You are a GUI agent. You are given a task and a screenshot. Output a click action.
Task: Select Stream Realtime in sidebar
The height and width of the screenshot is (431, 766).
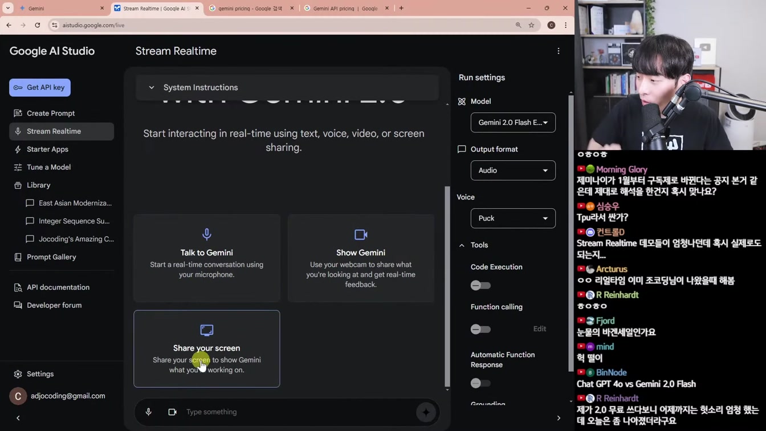(62, 131)
